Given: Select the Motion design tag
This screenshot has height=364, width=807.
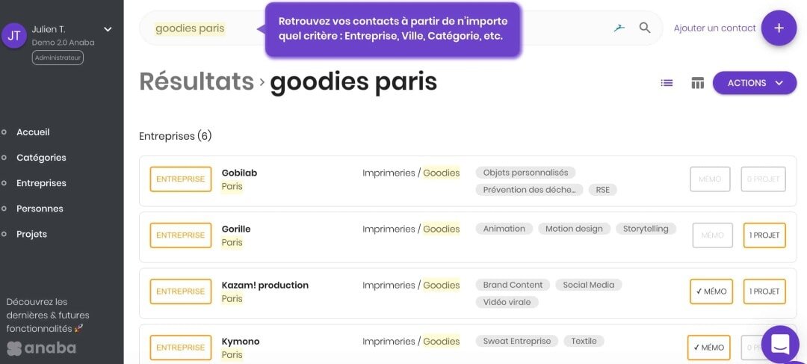Looking at the screenshot, I should coord(574,229).
